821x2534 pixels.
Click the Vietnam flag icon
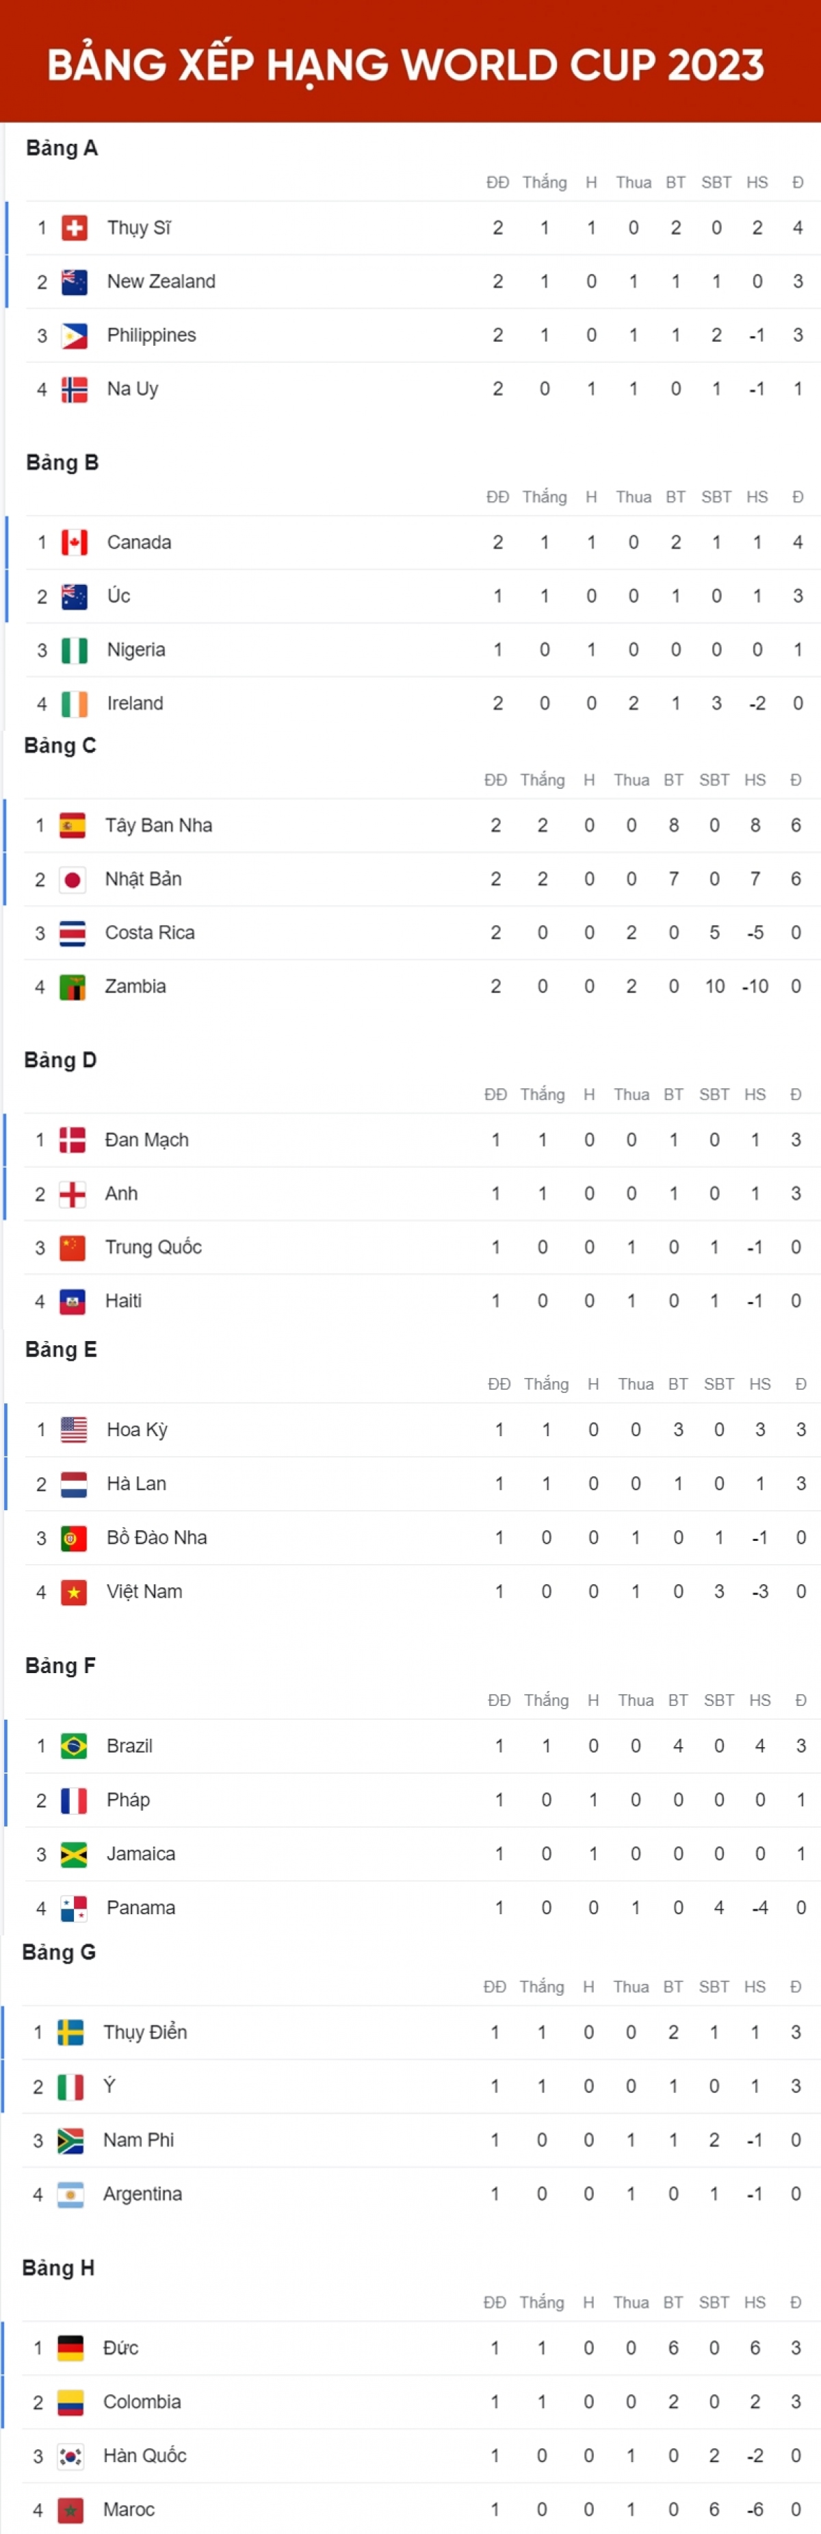(x=74, y=1592)
